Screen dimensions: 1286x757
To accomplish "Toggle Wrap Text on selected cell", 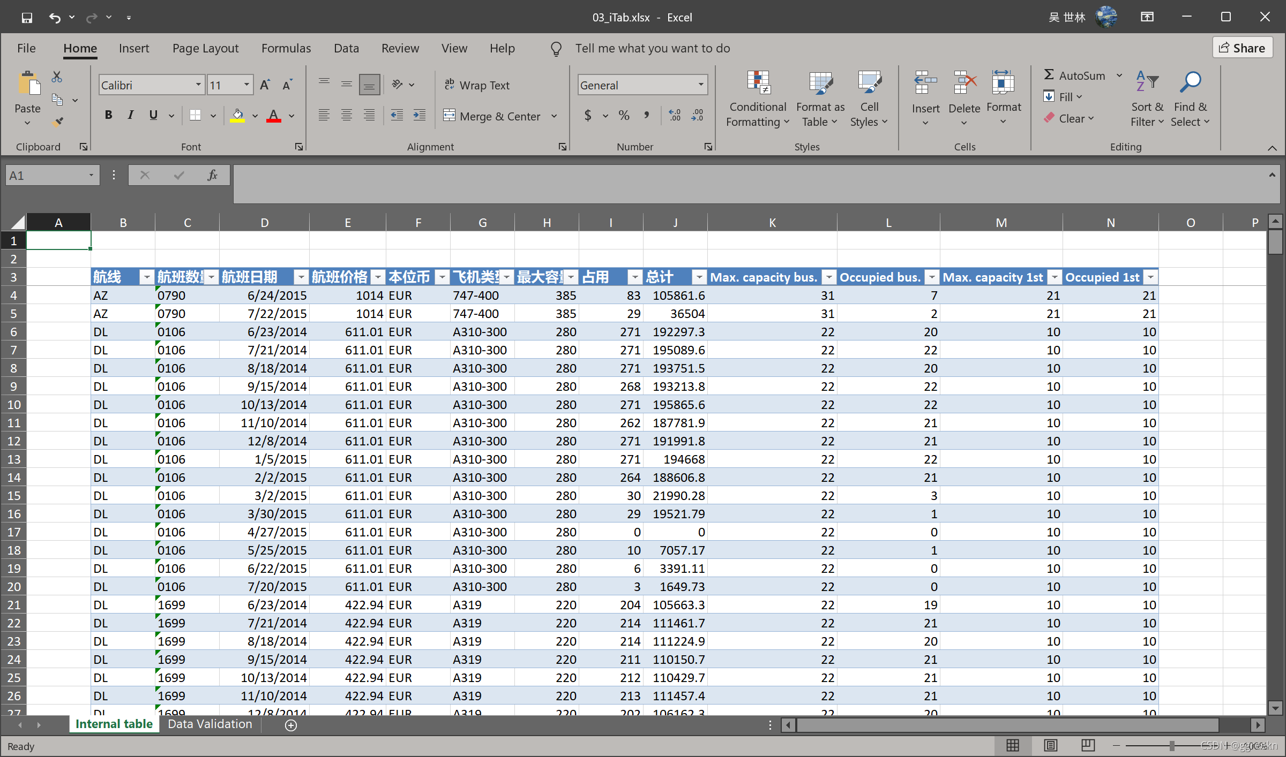I will click(477, 85).
